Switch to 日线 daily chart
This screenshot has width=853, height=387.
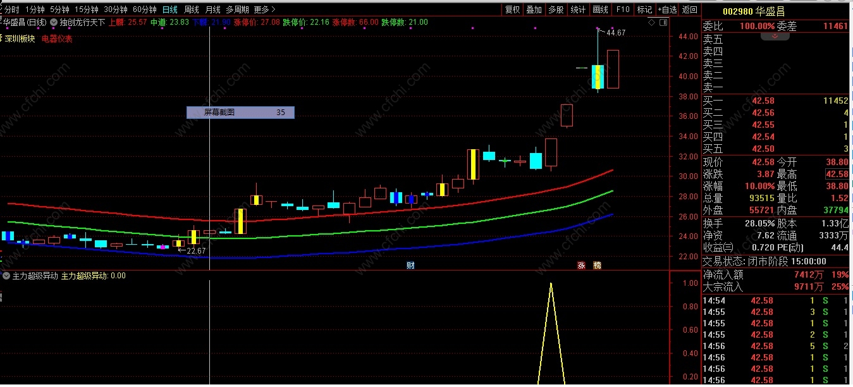click(x=169, y=9)
